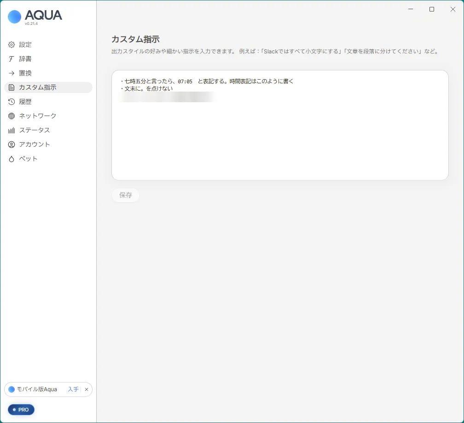Screen dimensions: 464x423
Task: Go to the 置換 section
Action: coord(48,73)
